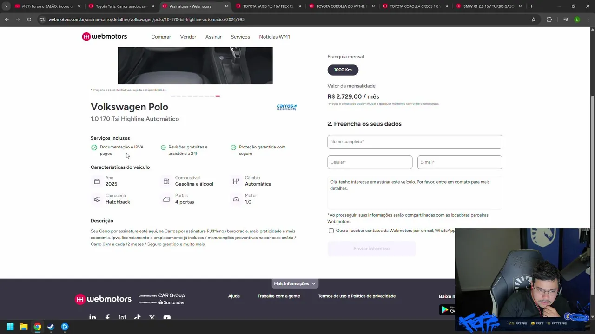Click the address bar URL
The width and height of the screenshot is (595, 334).
(146, 19)
